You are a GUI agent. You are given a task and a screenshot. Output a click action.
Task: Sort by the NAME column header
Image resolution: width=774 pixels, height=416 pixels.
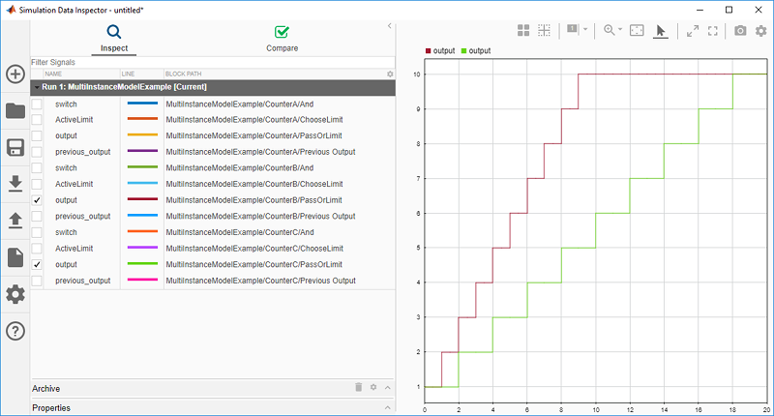53,74
